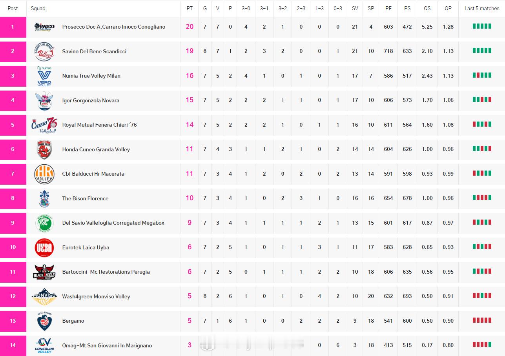The image size is (505, 356).
Task: Click the Honda Cuneo Granda Volley logo
Action: 44,149
